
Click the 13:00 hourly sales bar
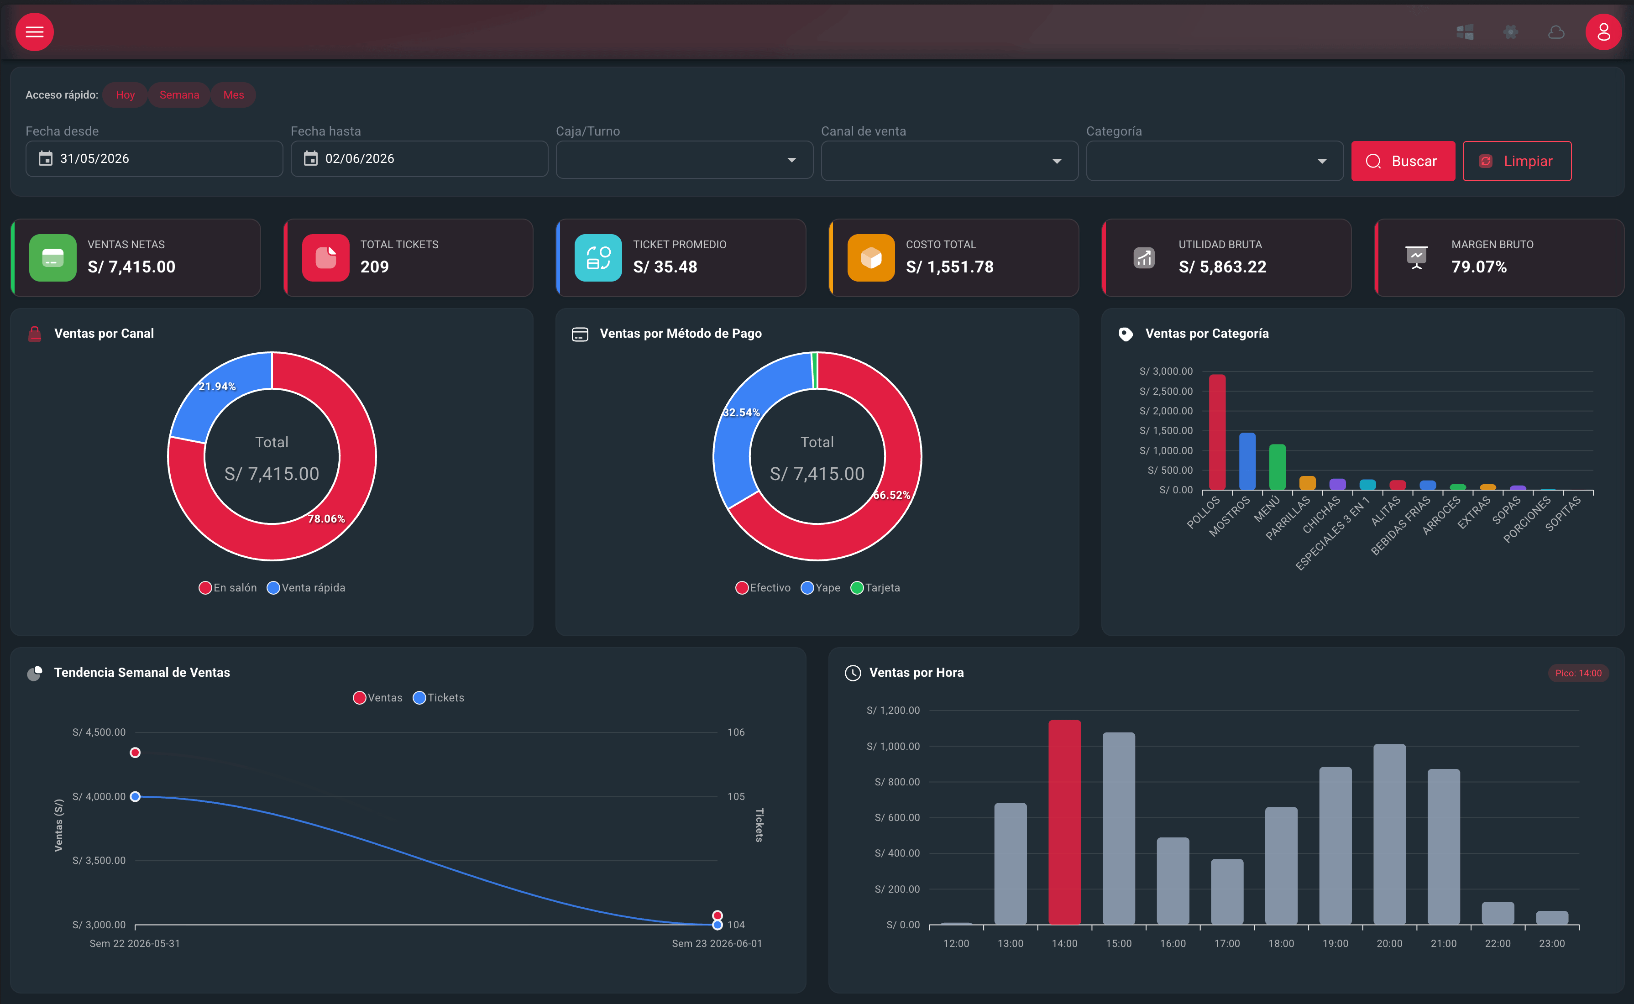[1010, 863]
